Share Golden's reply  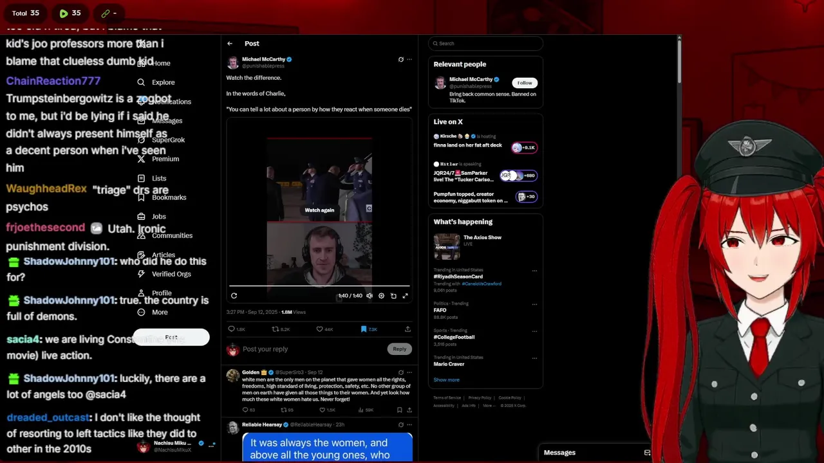[x=409, y=410]
